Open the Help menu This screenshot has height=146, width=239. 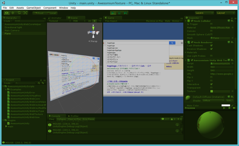coord(73,8)
